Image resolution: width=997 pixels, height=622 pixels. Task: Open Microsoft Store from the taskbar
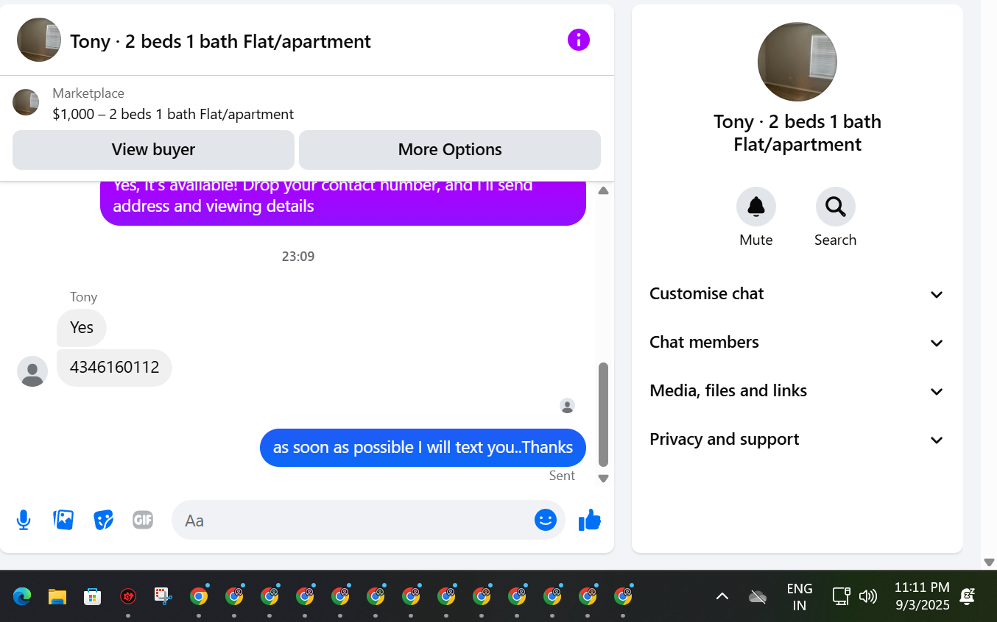pyautogui.click(x=92, y=596)
